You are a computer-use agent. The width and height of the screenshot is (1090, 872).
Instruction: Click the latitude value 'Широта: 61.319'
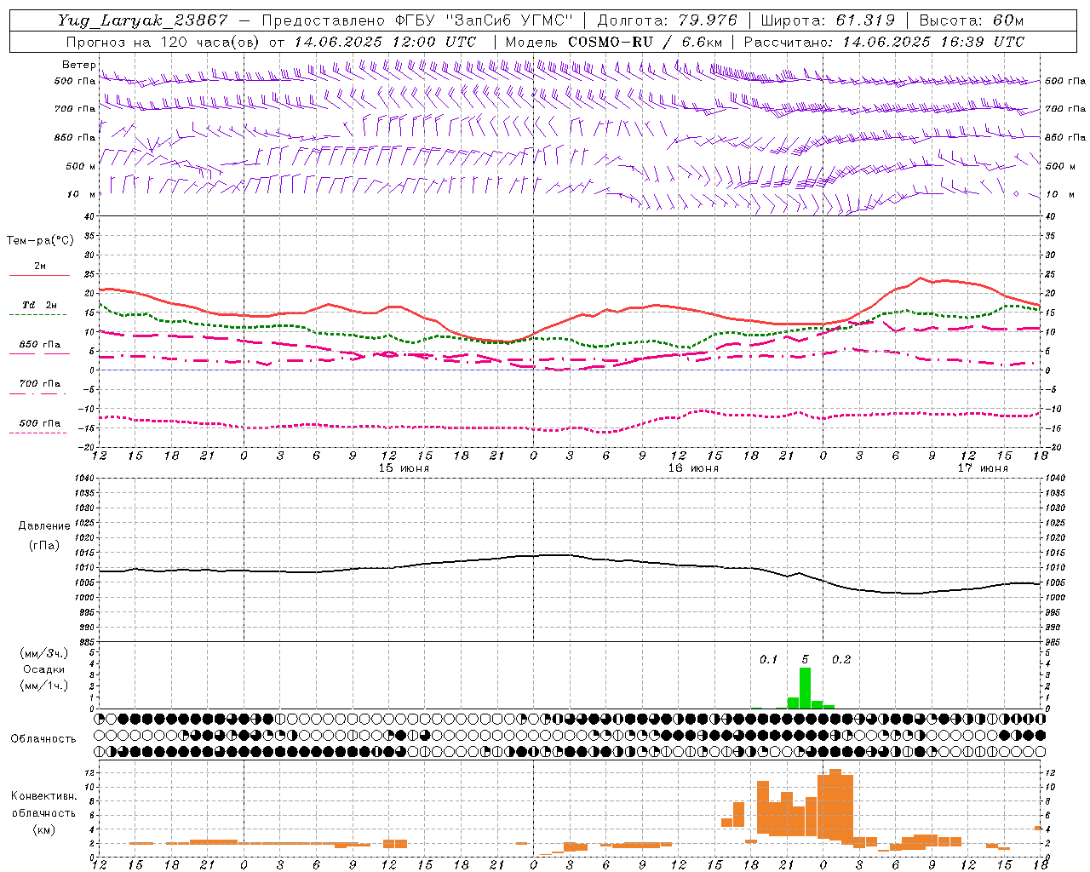pos(828,20)
